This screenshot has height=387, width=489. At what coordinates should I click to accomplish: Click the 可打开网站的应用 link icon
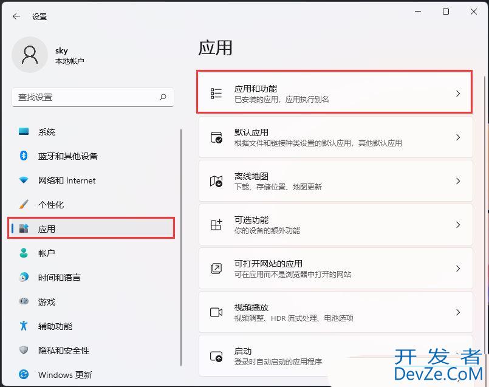(216, 268)
